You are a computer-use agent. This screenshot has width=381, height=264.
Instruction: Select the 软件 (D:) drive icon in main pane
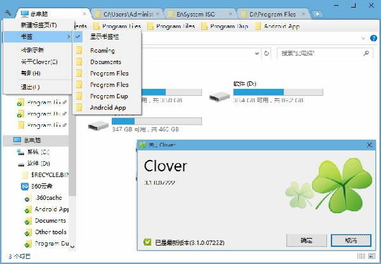(220, 96)
